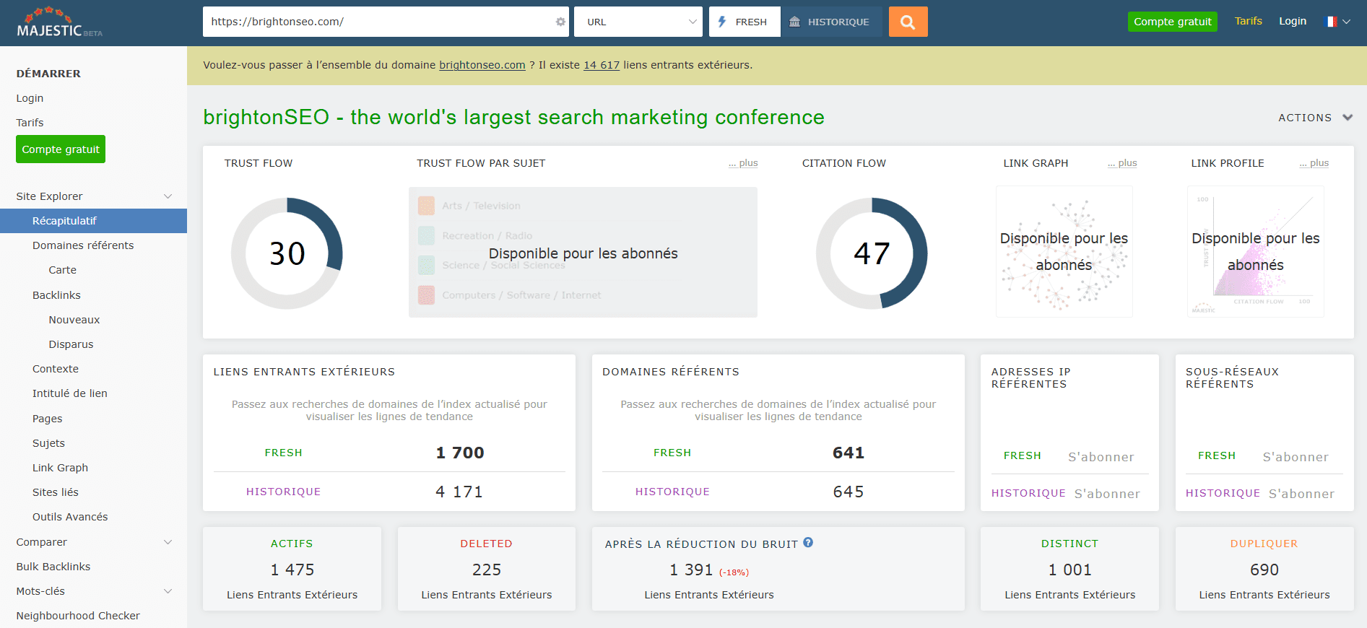Click the green Compte gratuit header button
Image resolution: width=1367 pixels, height=628 pixels.
click(1172, 22)
